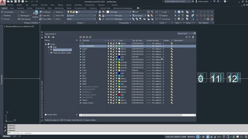Click the Modelo tab at bottom
This screenshot has width=248, height=139.
point(7,136)
